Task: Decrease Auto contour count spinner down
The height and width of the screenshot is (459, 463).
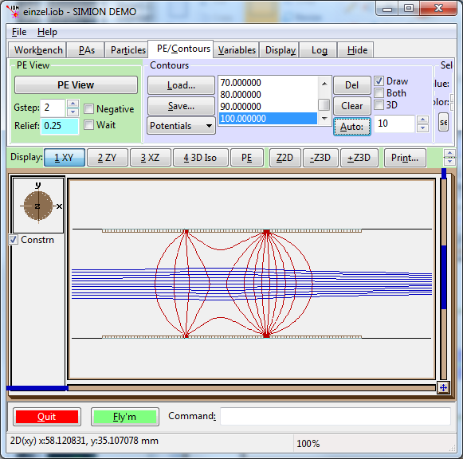Action: [422, 128]
